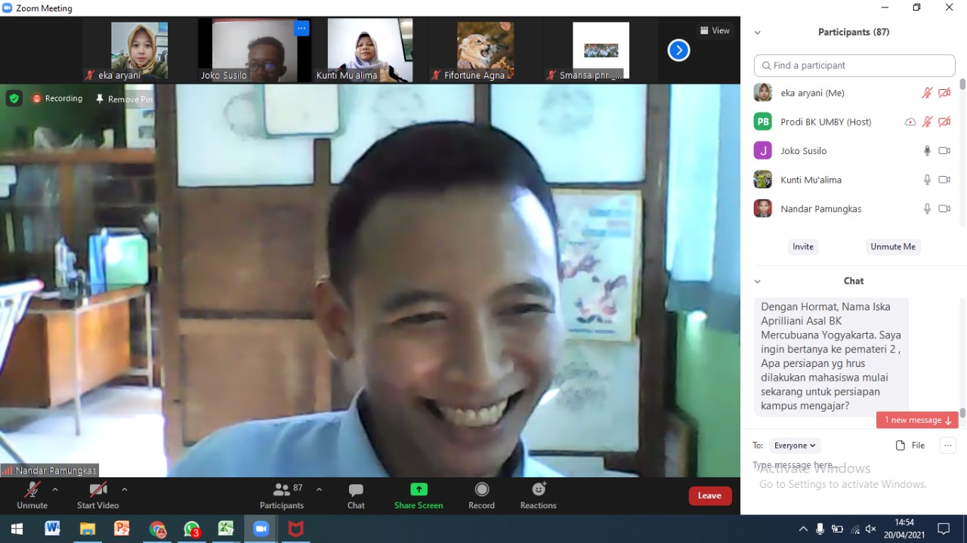Click the muted mic icon in Prodi BK UMBY's row
The width and height of the screenshot is (967, 543).
click(927, 122)
